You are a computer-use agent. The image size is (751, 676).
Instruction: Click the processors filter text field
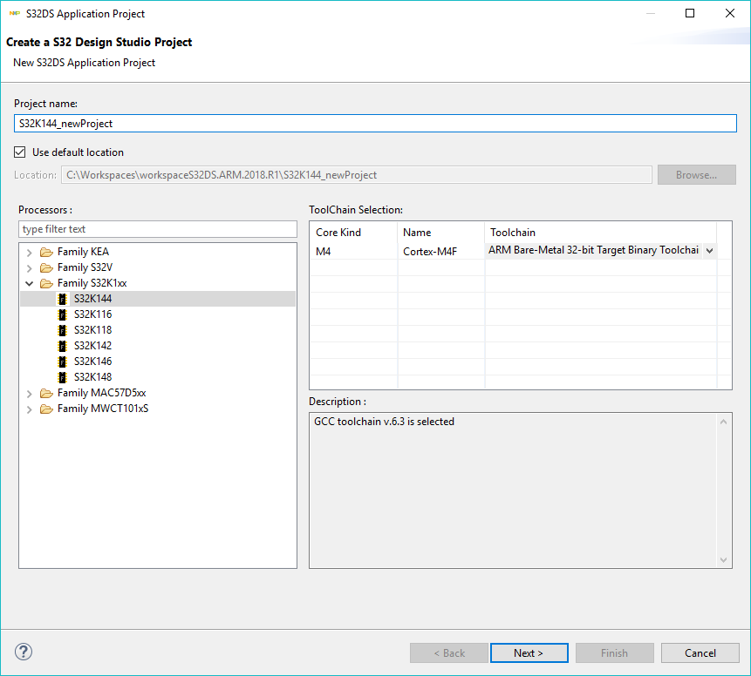pyautogui.click(x=158, y=229)
